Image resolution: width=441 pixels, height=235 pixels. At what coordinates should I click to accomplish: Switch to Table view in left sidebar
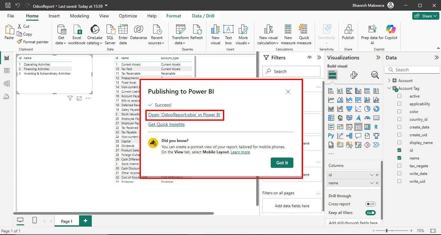pyautogui.click(x=6, y=71)
